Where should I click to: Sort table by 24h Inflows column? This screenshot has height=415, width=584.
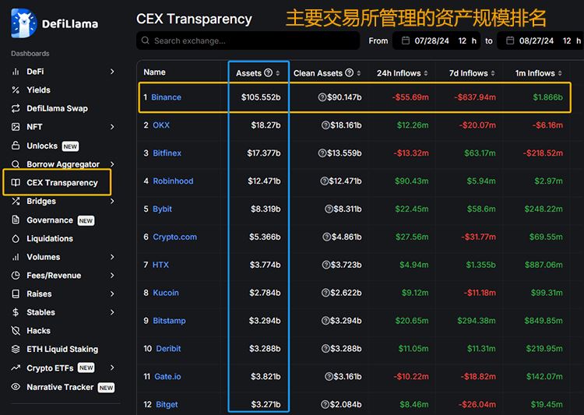426,73
